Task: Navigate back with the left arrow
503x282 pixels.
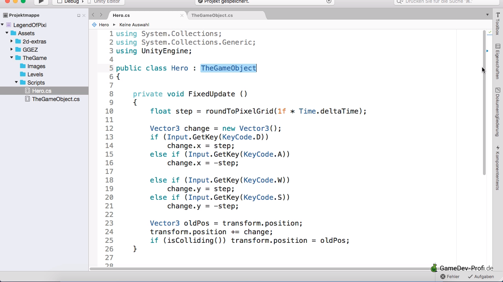Action: (93, 15)
